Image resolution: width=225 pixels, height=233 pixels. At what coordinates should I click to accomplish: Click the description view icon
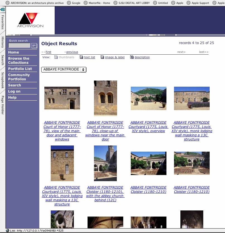coord(132,57)
